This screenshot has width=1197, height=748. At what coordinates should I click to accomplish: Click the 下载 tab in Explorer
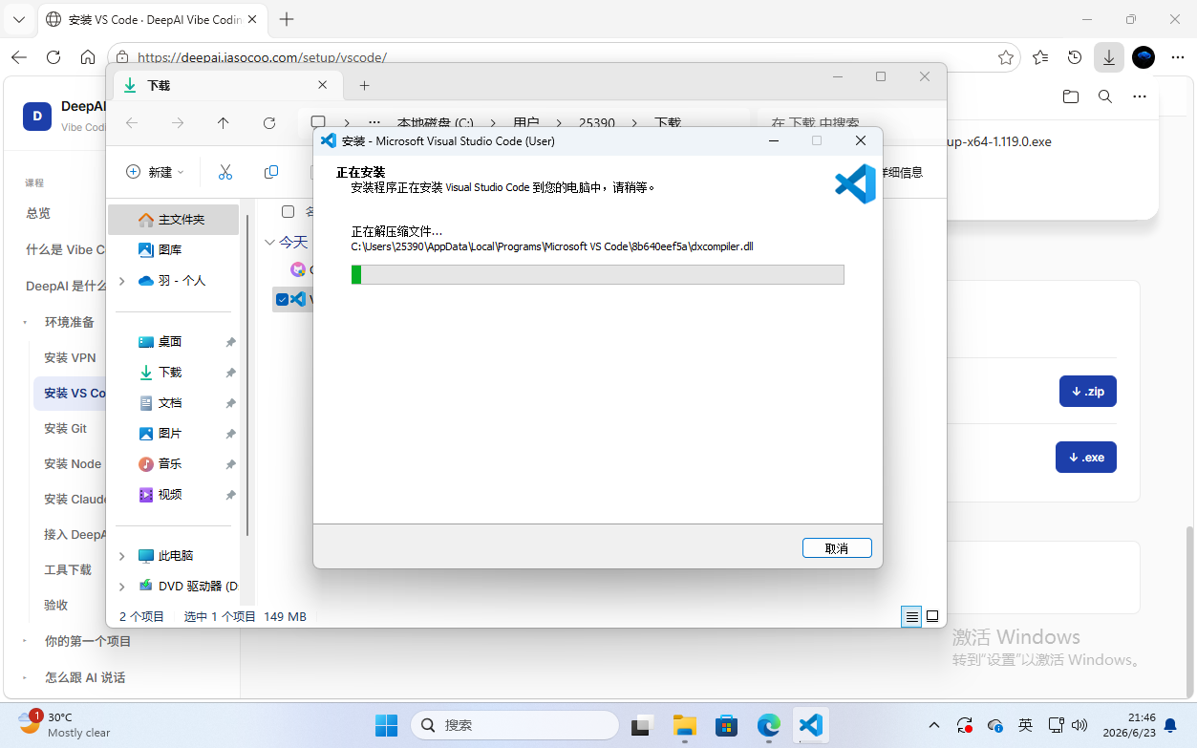[x=226, y=85]
